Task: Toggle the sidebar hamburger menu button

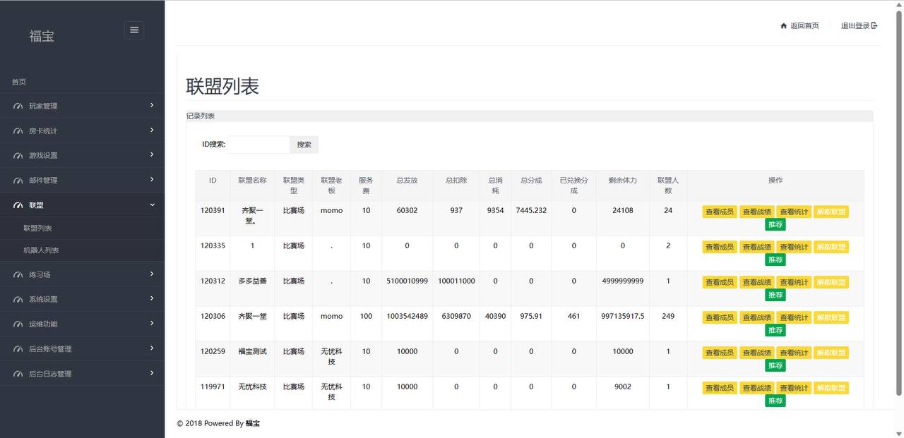Action: coord(134,30)
